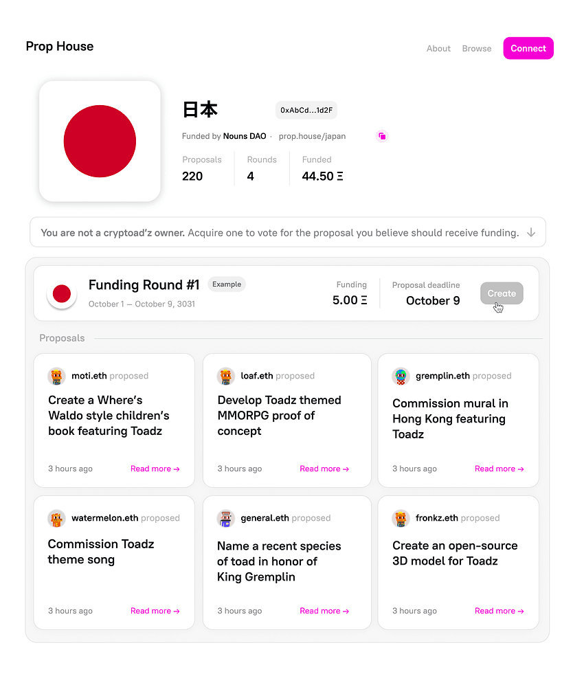Click fronkz.eth avatar icon
The image size is (584, 687).
pos(401,518)
